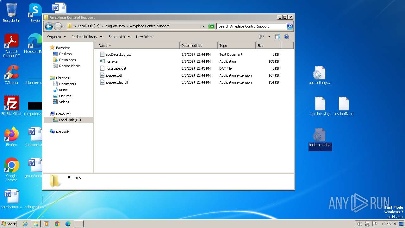
Task: Select Local Disk (C:) breadcrumb
Action: click(88, 26)
